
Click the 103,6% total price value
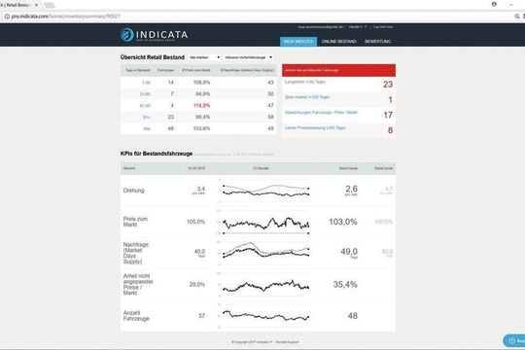[x=201, y=128]
